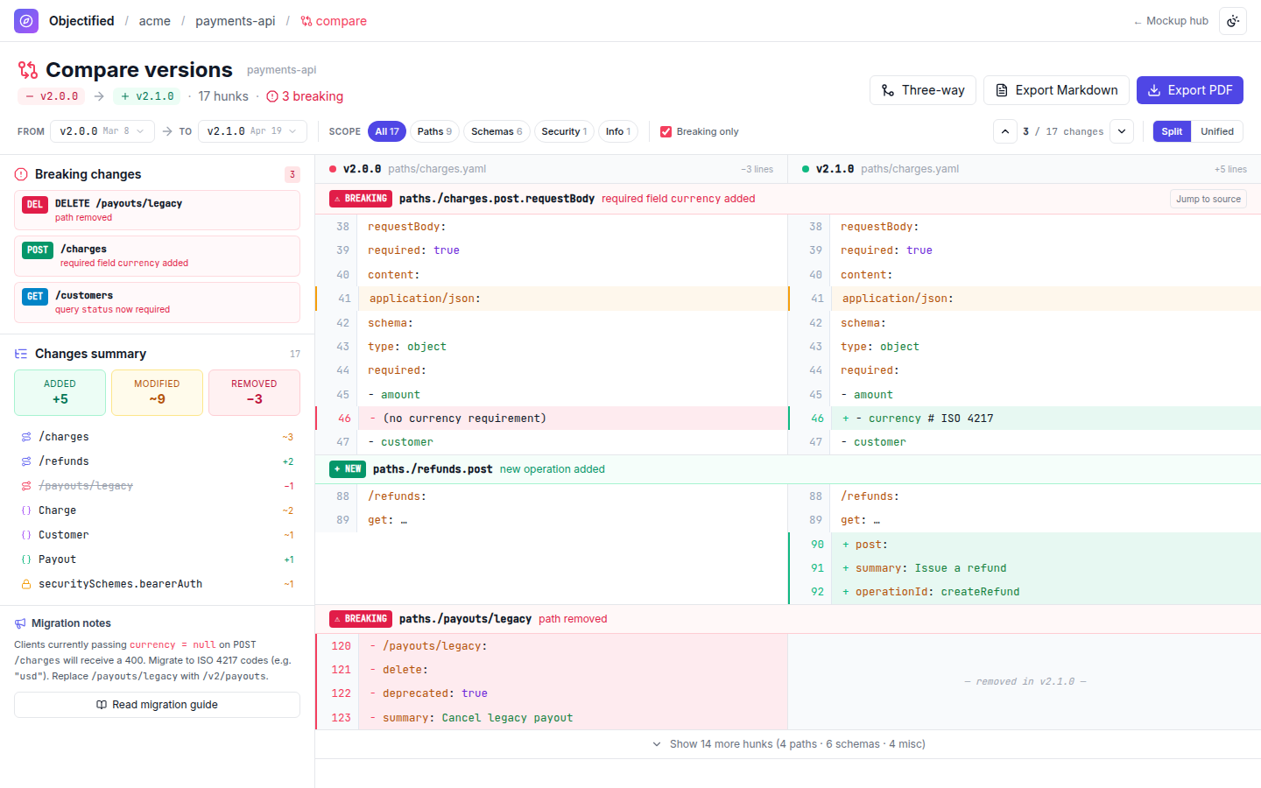Click the schema braces icon beside Charge
The image size is (1261, 788).
[26, 510]
